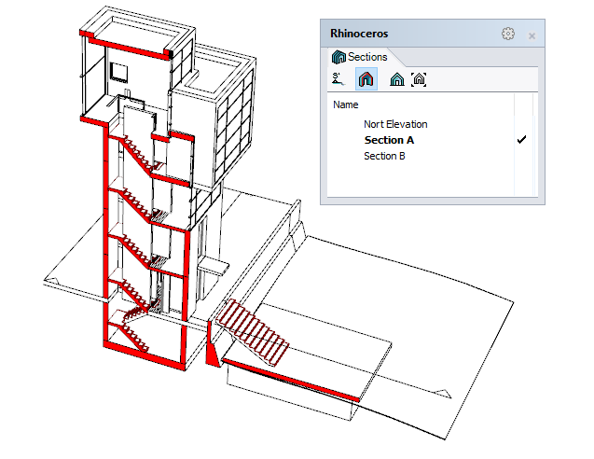Click the red-cut sloped ramp edge
The height and width of the screenshot is (459, 594).
coord(298,379)
